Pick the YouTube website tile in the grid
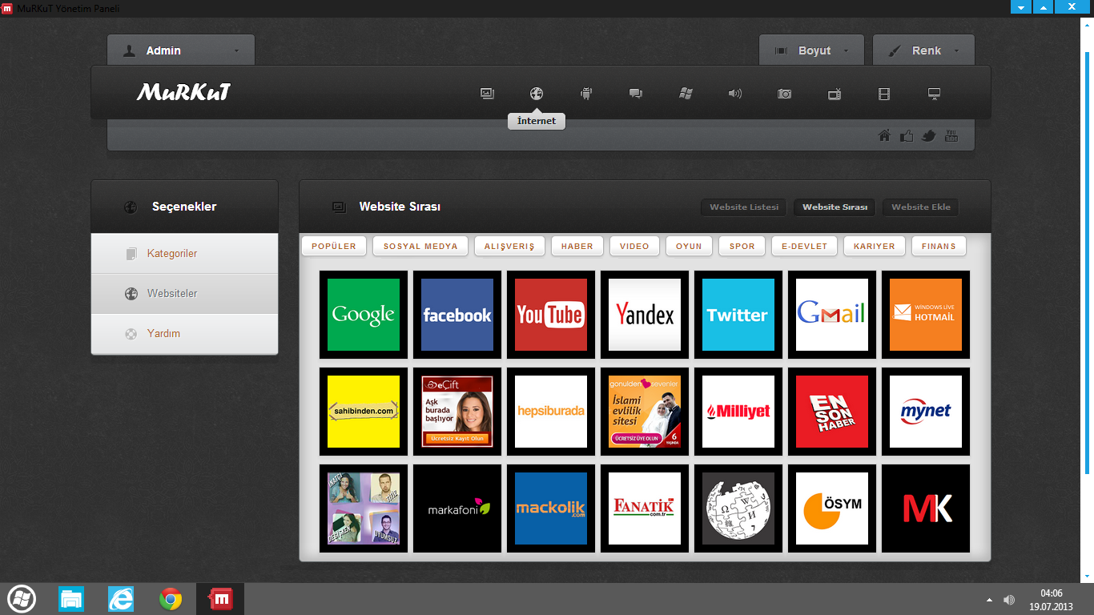 [551, 315]
